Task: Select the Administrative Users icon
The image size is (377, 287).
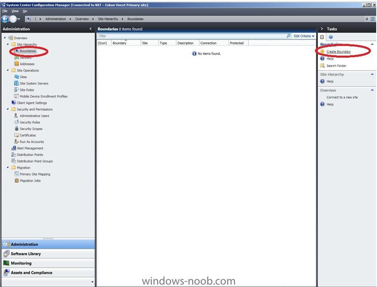Action: tap(17, 116)
